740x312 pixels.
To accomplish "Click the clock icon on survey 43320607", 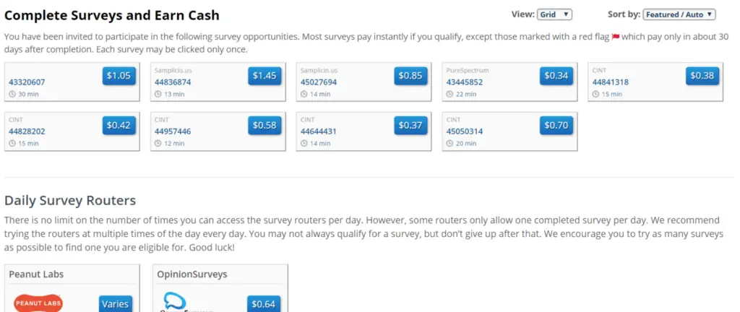I will (12, 95).
